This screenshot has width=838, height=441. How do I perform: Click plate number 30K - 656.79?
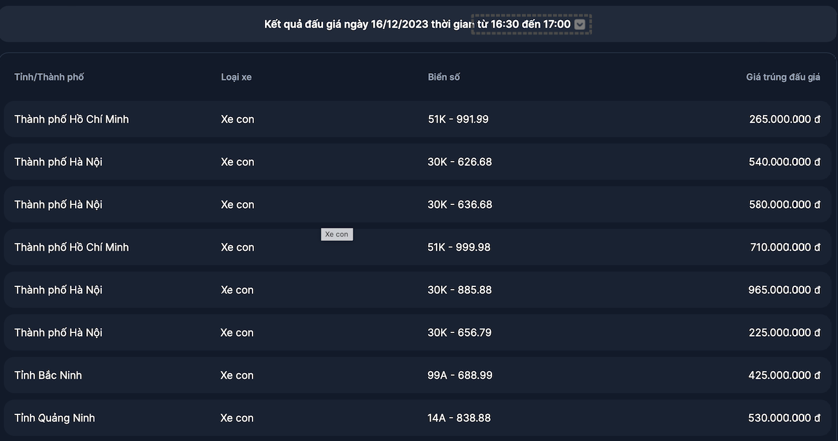(x=459, y=332)
